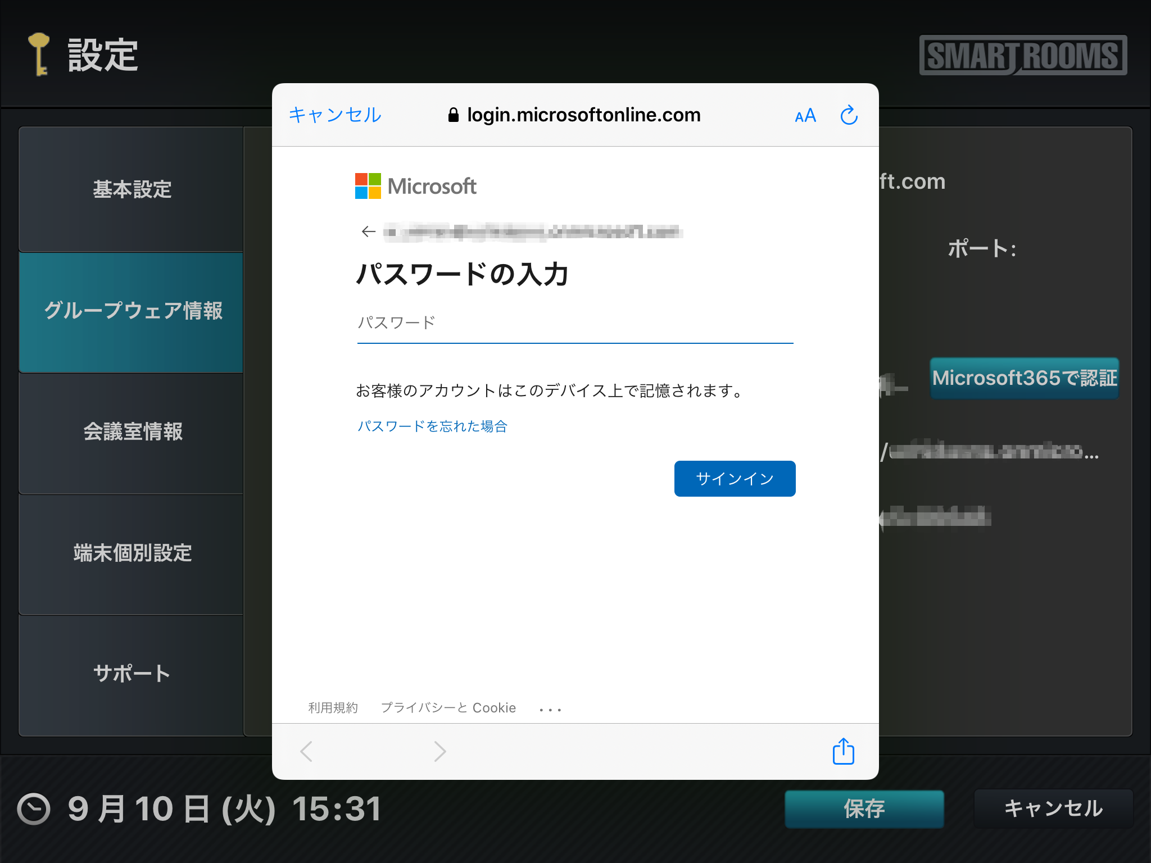Screen dimensions: 1151x863
Task: Expand the three-dots footer options
Action: tap(550, 709)
